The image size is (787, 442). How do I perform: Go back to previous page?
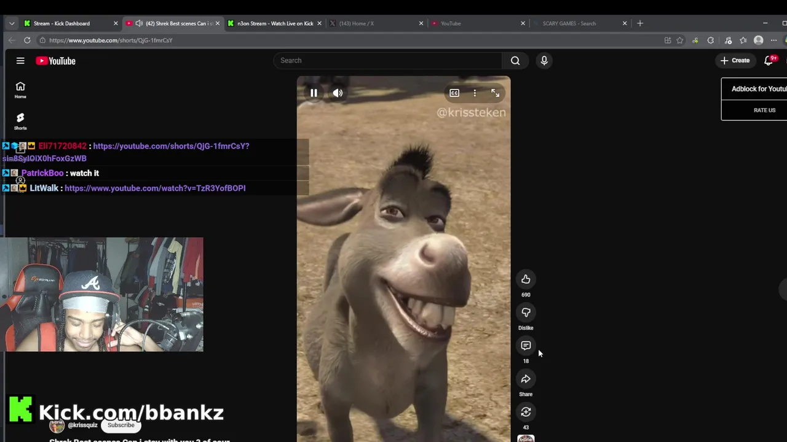12,40
